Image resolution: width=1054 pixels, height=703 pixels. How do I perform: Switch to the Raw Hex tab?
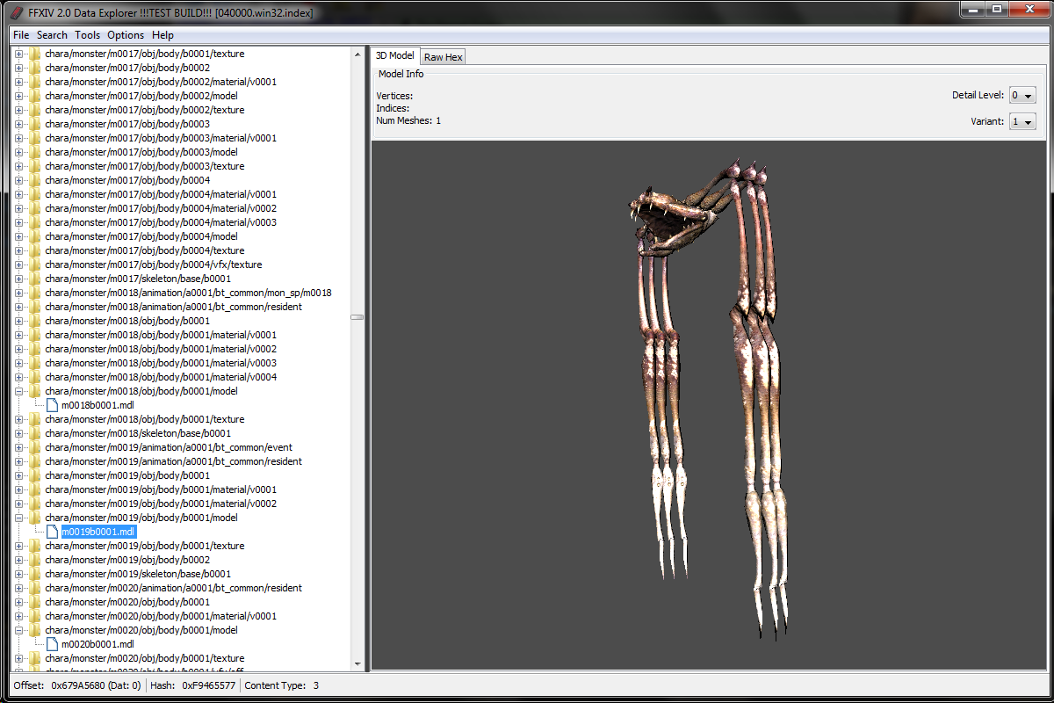[443, 57]
